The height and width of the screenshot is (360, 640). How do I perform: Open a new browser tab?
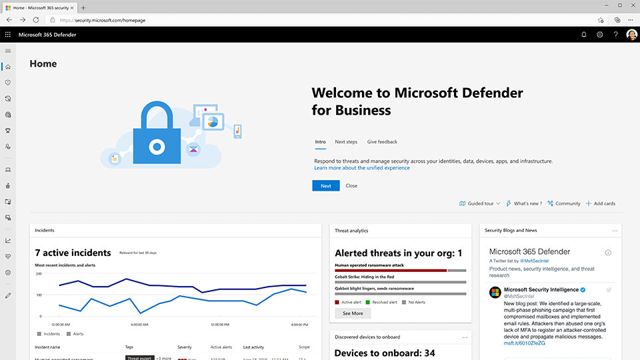pos(83,8)
